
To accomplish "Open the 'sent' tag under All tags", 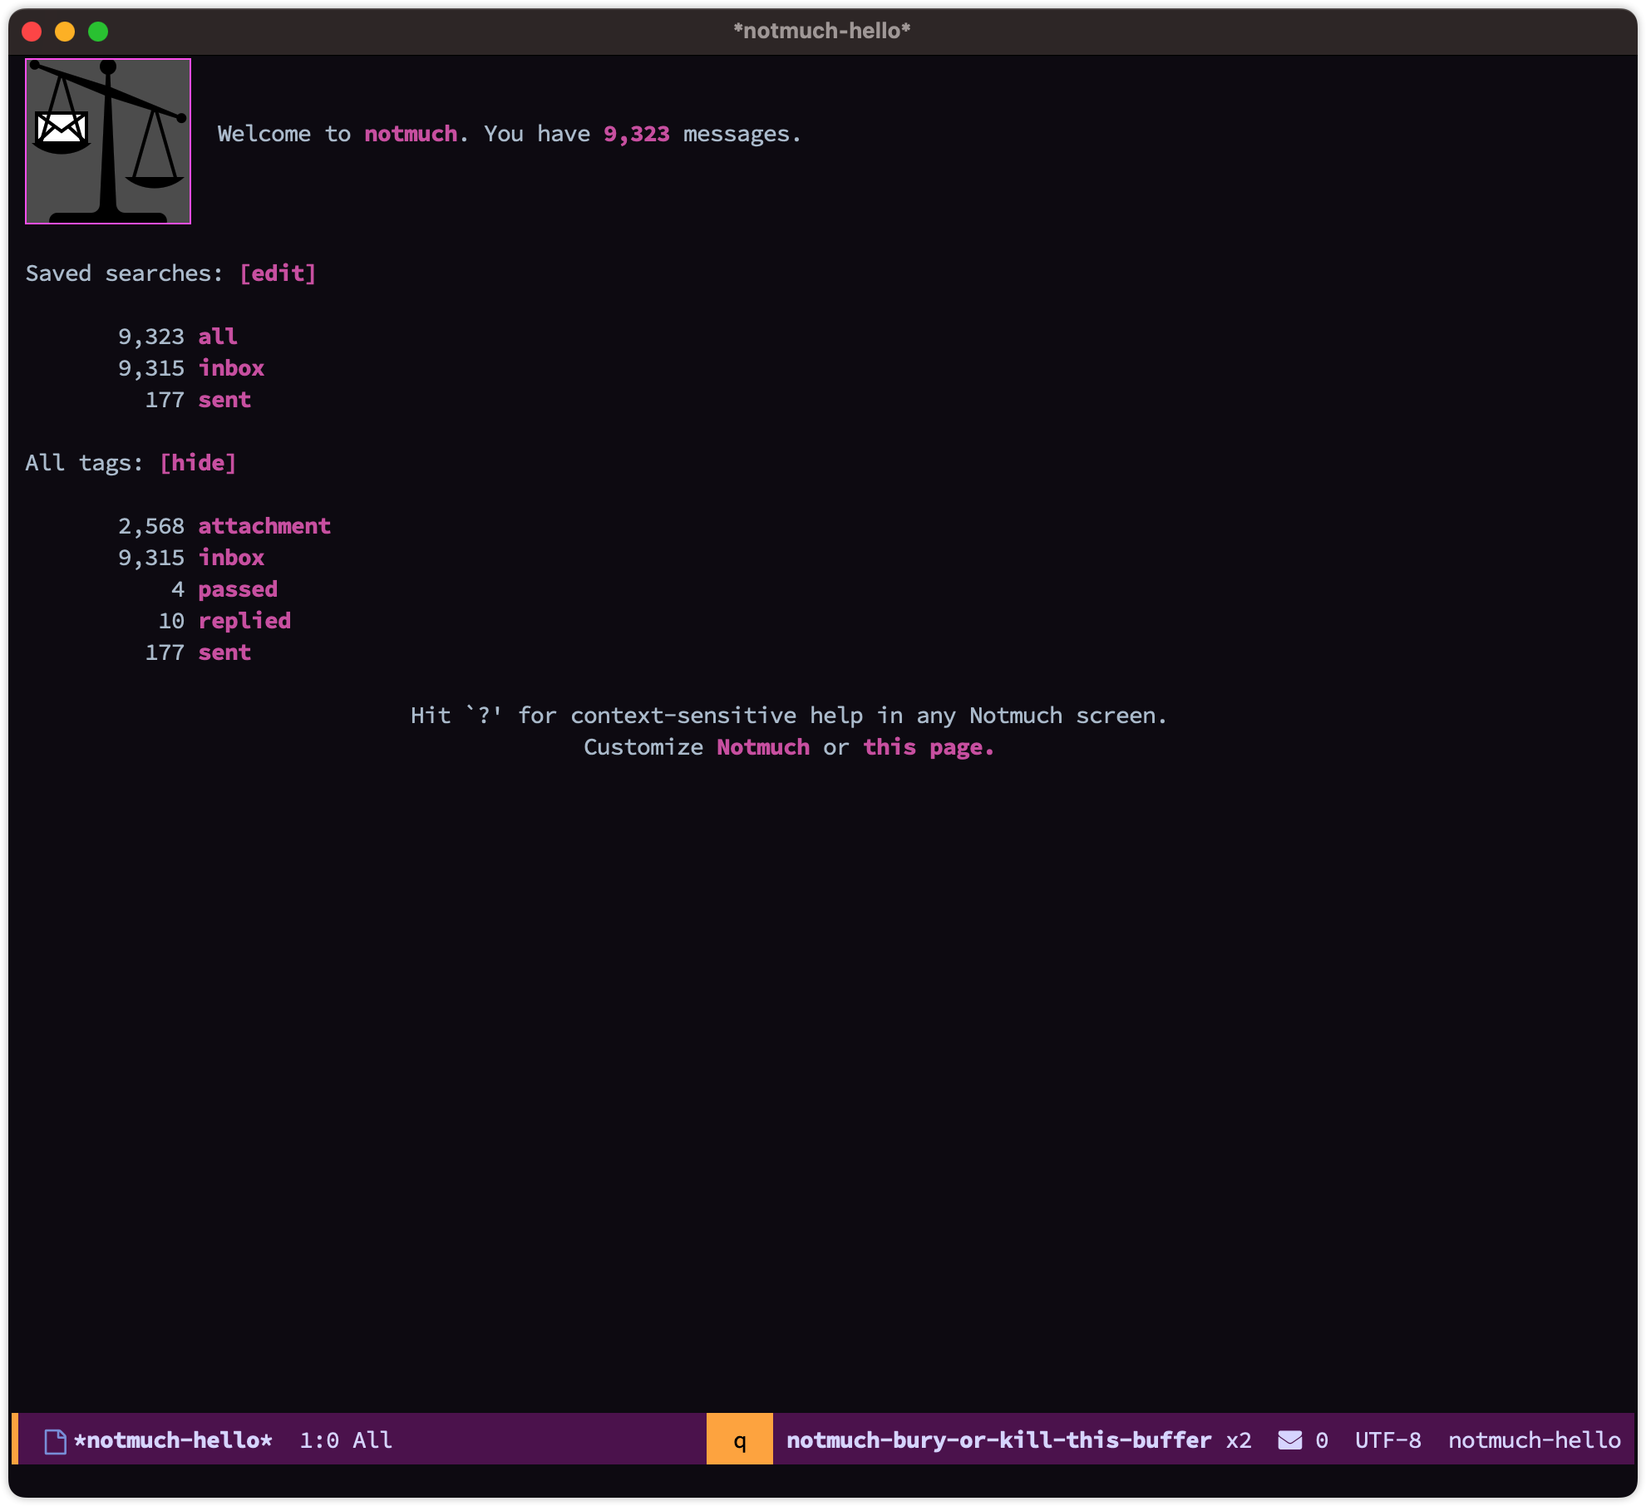I will 224,652.
